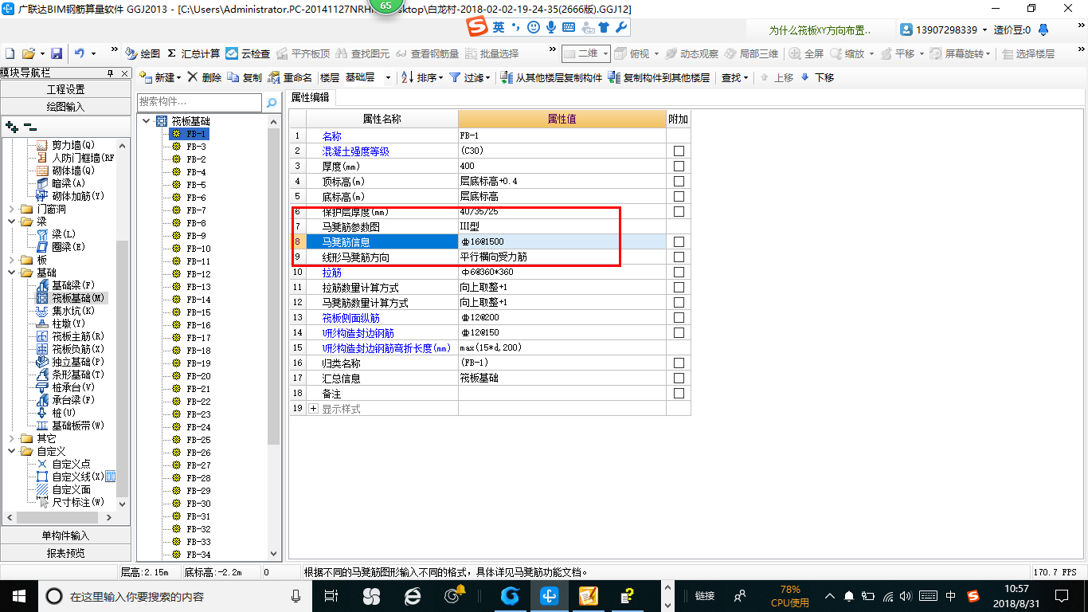Expand 显示样式 property row
This screenshot has width=1088, height=612.
point(313,408)
